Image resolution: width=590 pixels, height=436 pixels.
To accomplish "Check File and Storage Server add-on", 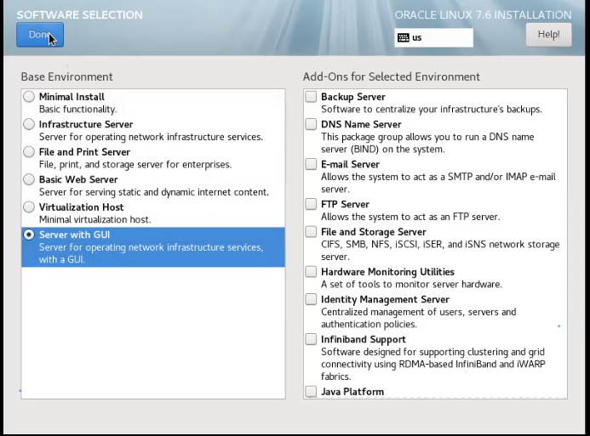I will point(311,232).
